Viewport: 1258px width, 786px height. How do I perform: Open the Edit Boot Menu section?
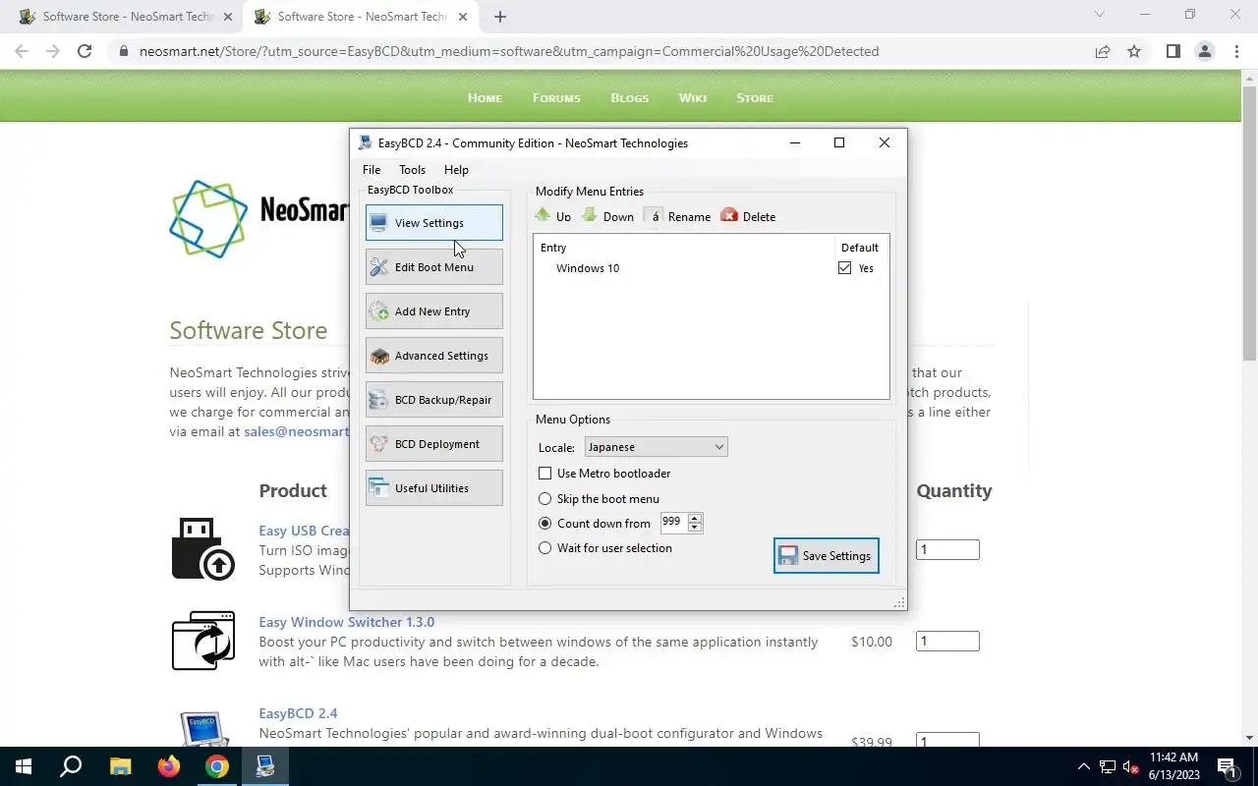coord(433,266)
